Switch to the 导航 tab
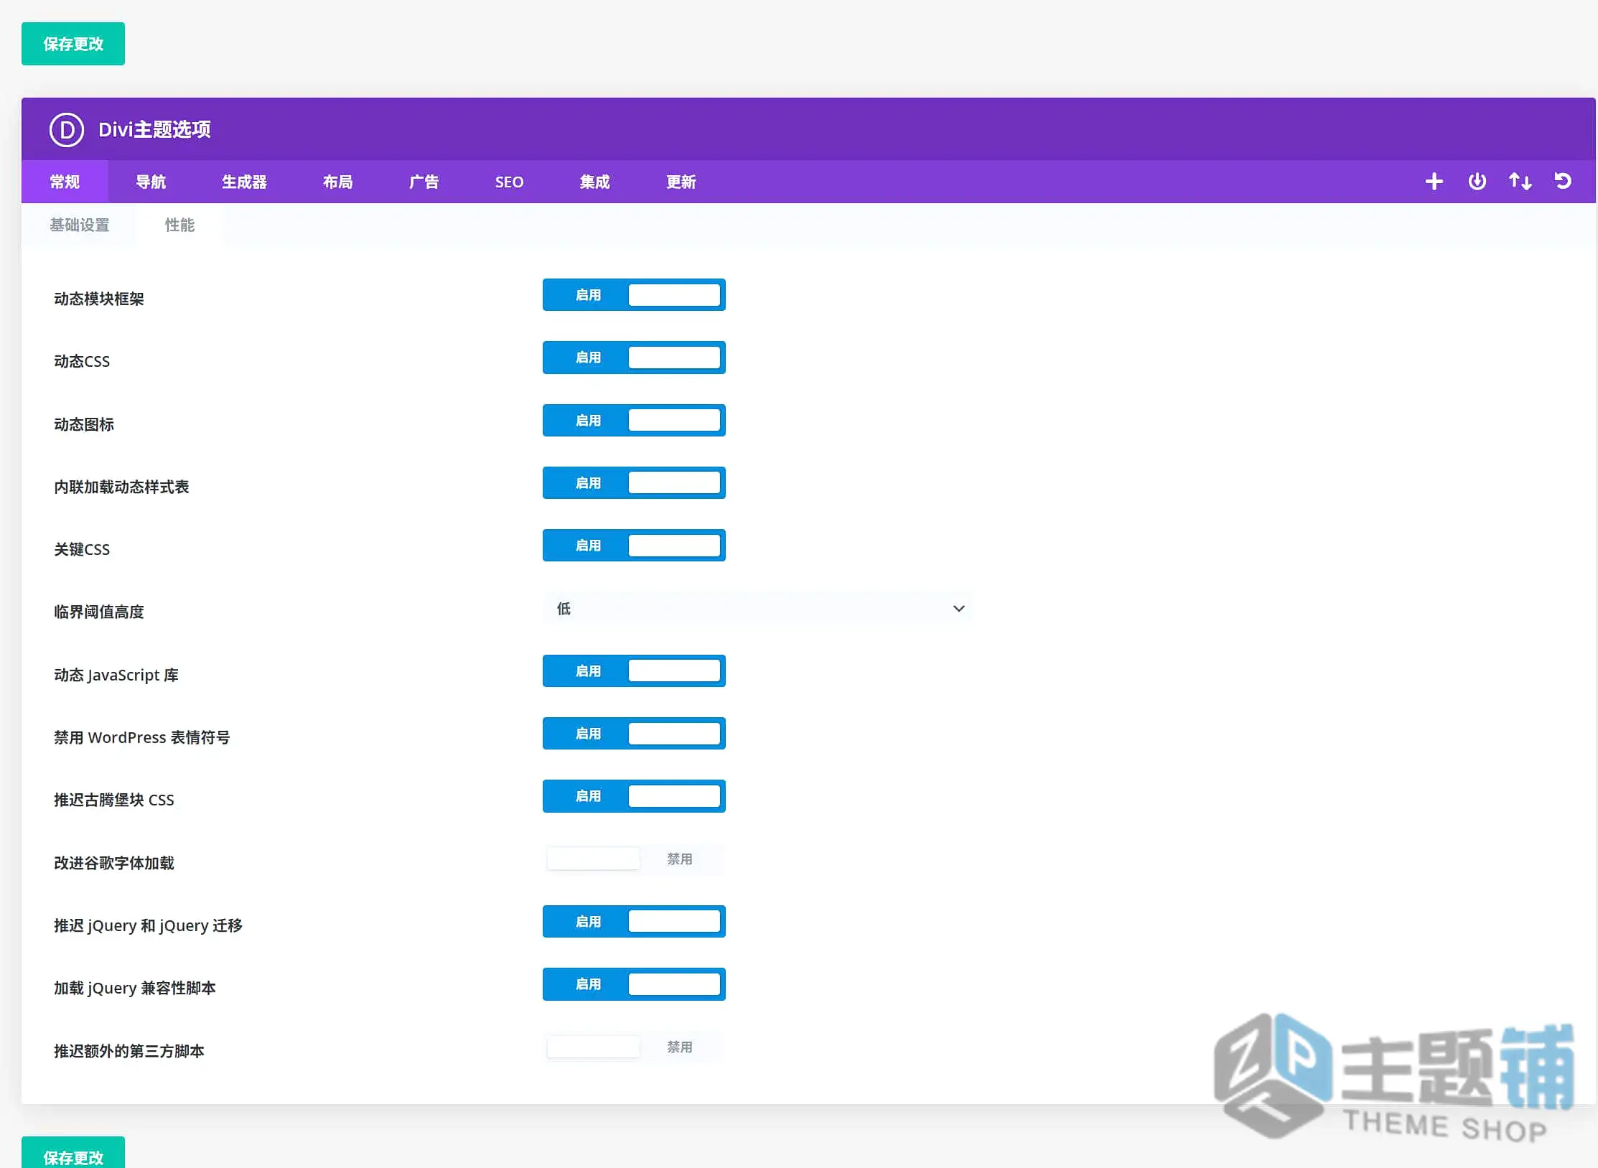The width and height of the screenshot is (1598, 1168). 151,182
